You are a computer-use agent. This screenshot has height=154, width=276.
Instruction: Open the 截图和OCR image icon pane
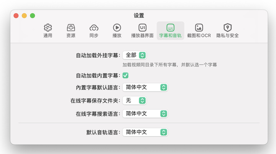pos(199,28)
